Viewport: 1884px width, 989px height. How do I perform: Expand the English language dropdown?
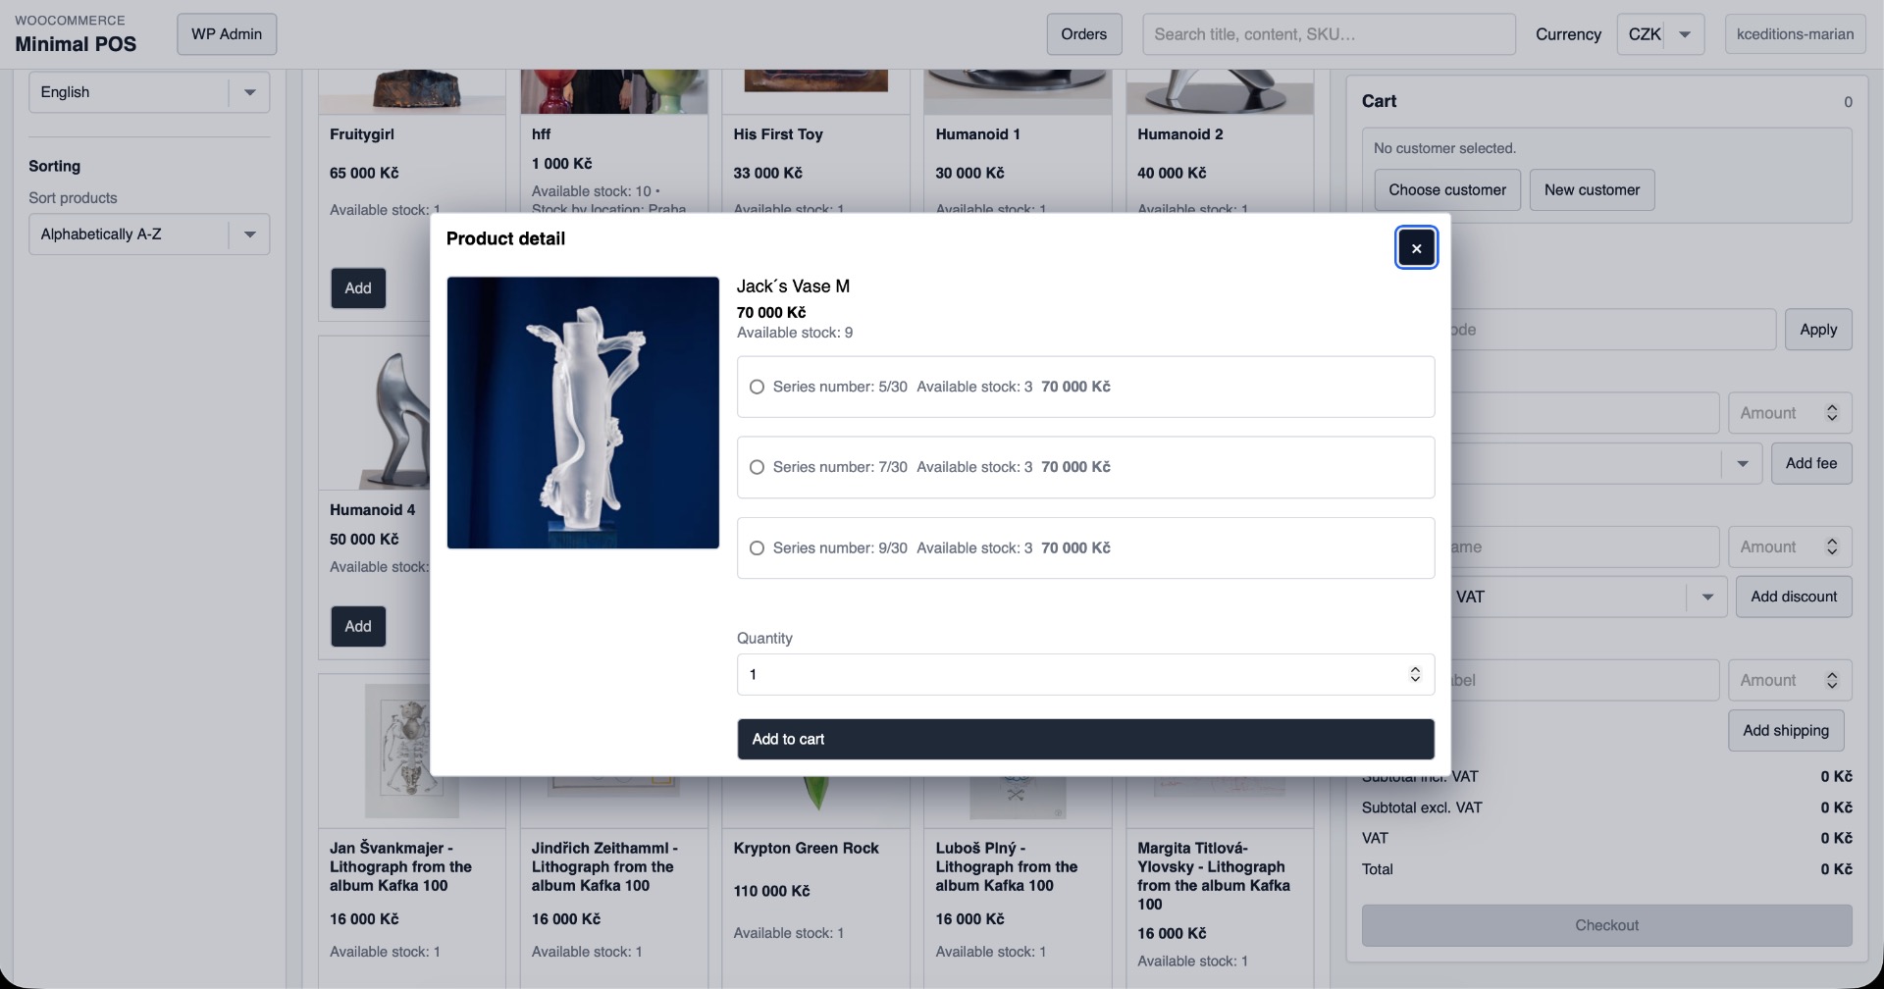tap(149, 92)
